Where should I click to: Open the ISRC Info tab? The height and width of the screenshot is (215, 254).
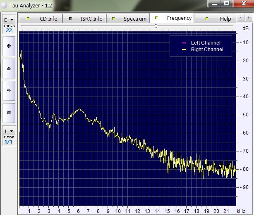[86, 19]
